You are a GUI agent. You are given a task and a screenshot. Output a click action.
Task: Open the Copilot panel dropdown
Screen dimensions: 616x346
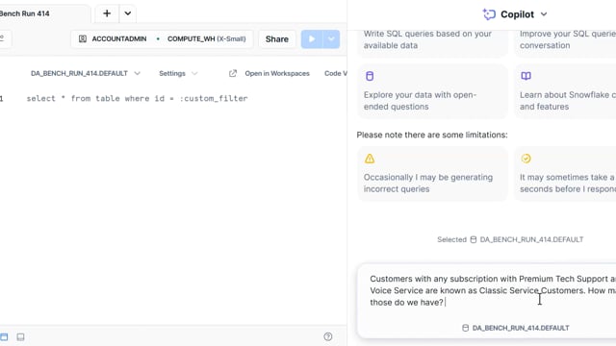coord(544,14)
